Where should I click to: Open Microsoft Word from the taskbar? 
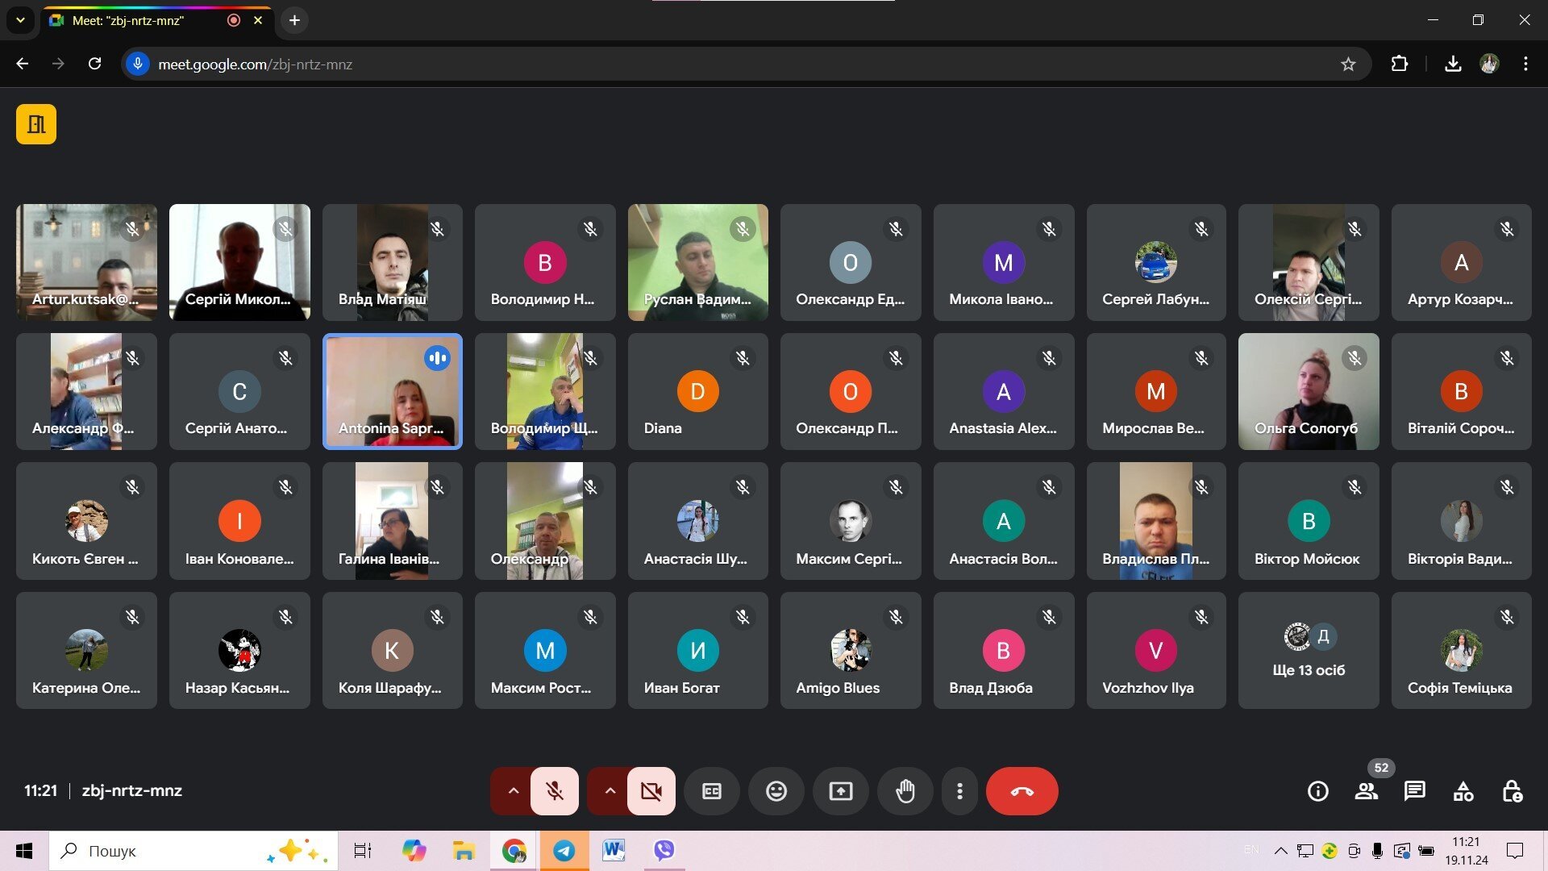click(x=614, y=851)
